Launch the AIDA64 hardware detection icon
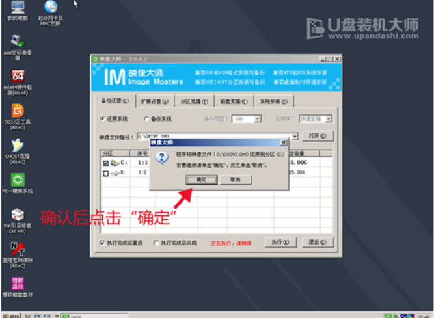434x318 pixels. [18, 77]
